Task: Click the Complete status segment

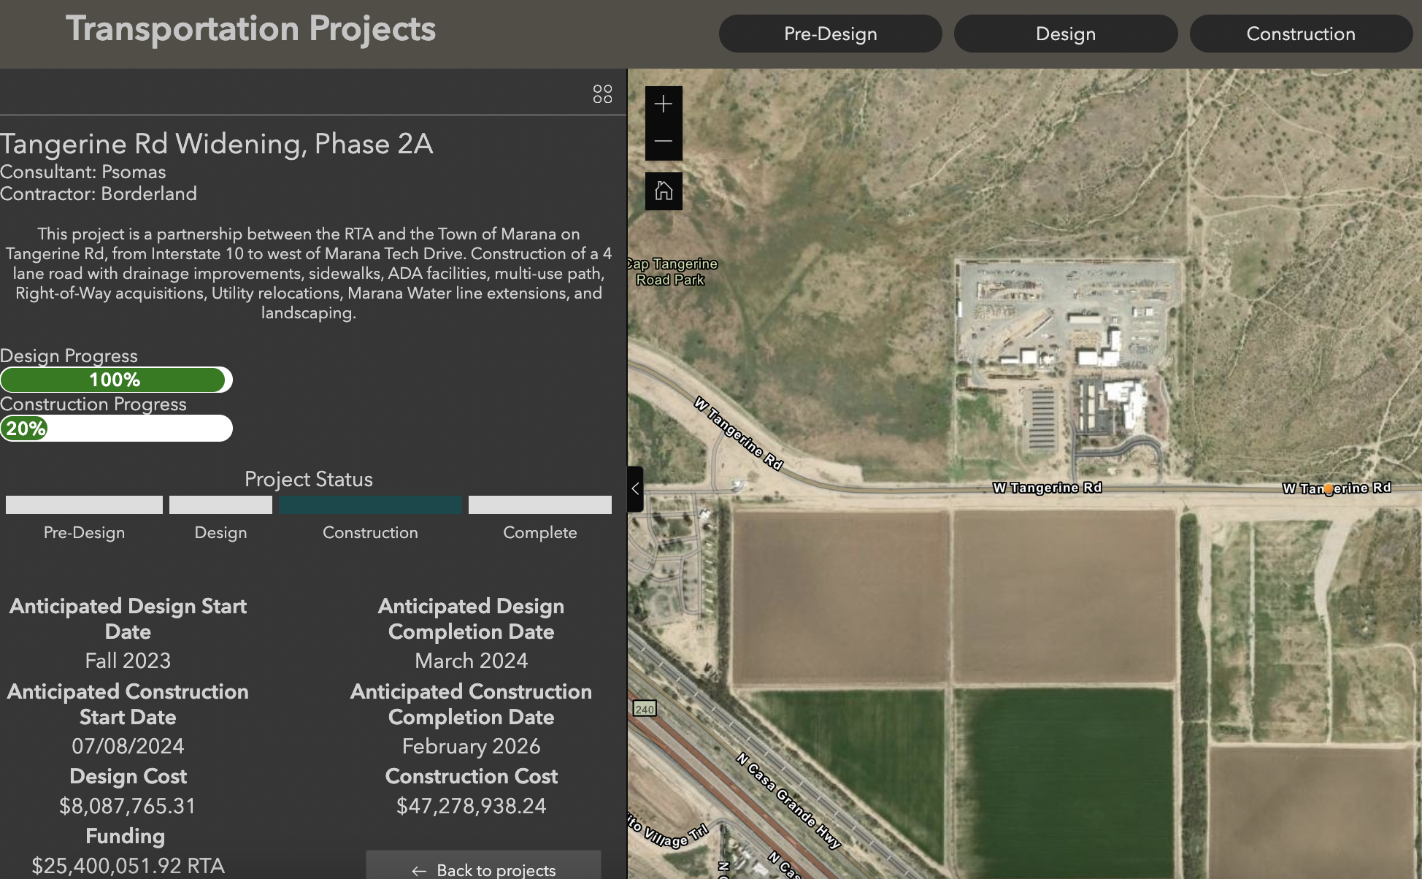Action: [x=539, y=505]
